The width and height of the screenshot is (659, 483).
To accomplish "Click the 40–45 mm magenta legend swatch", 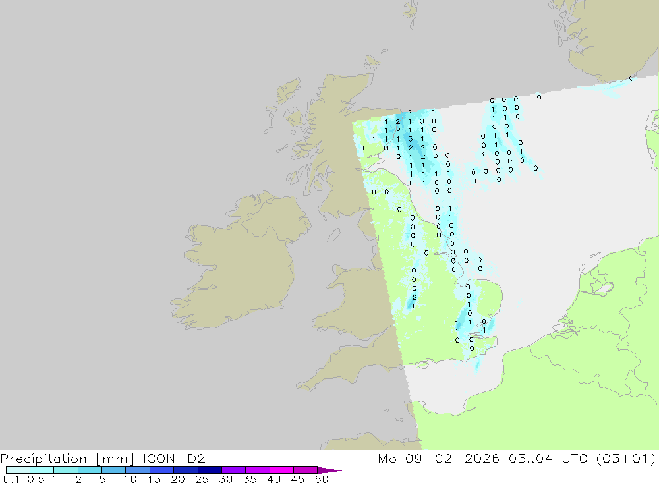I will tap(281, 470).
